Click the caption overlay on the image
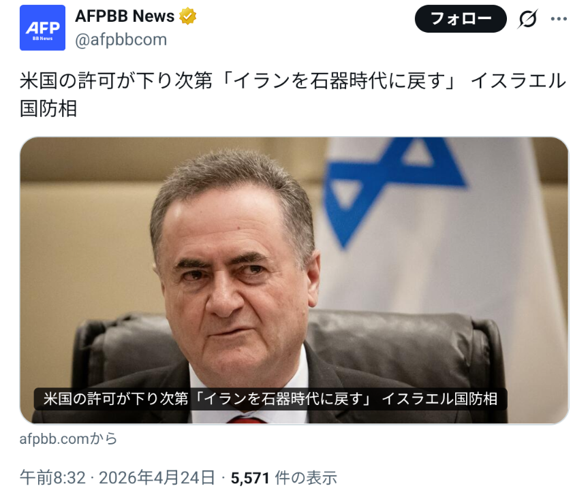588x501 pixels. [270, 399]
